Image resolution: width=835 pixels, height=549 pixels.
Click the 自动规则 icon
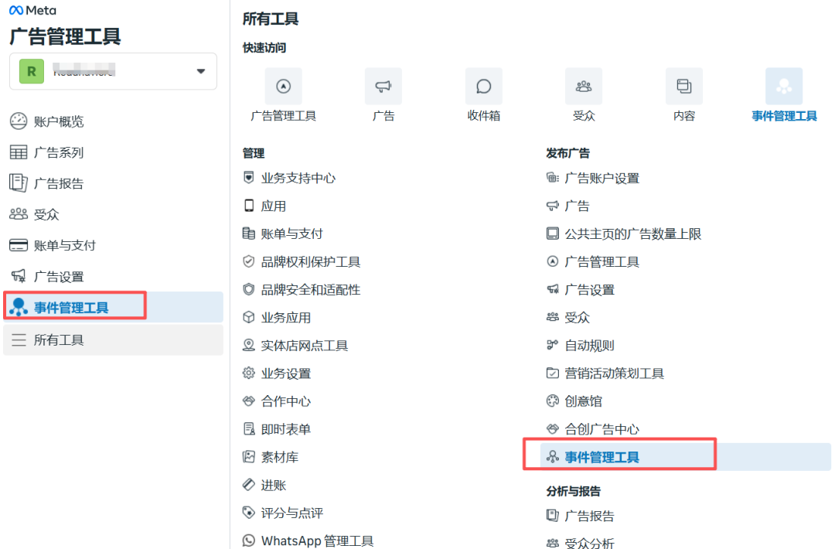coord(553,345)
